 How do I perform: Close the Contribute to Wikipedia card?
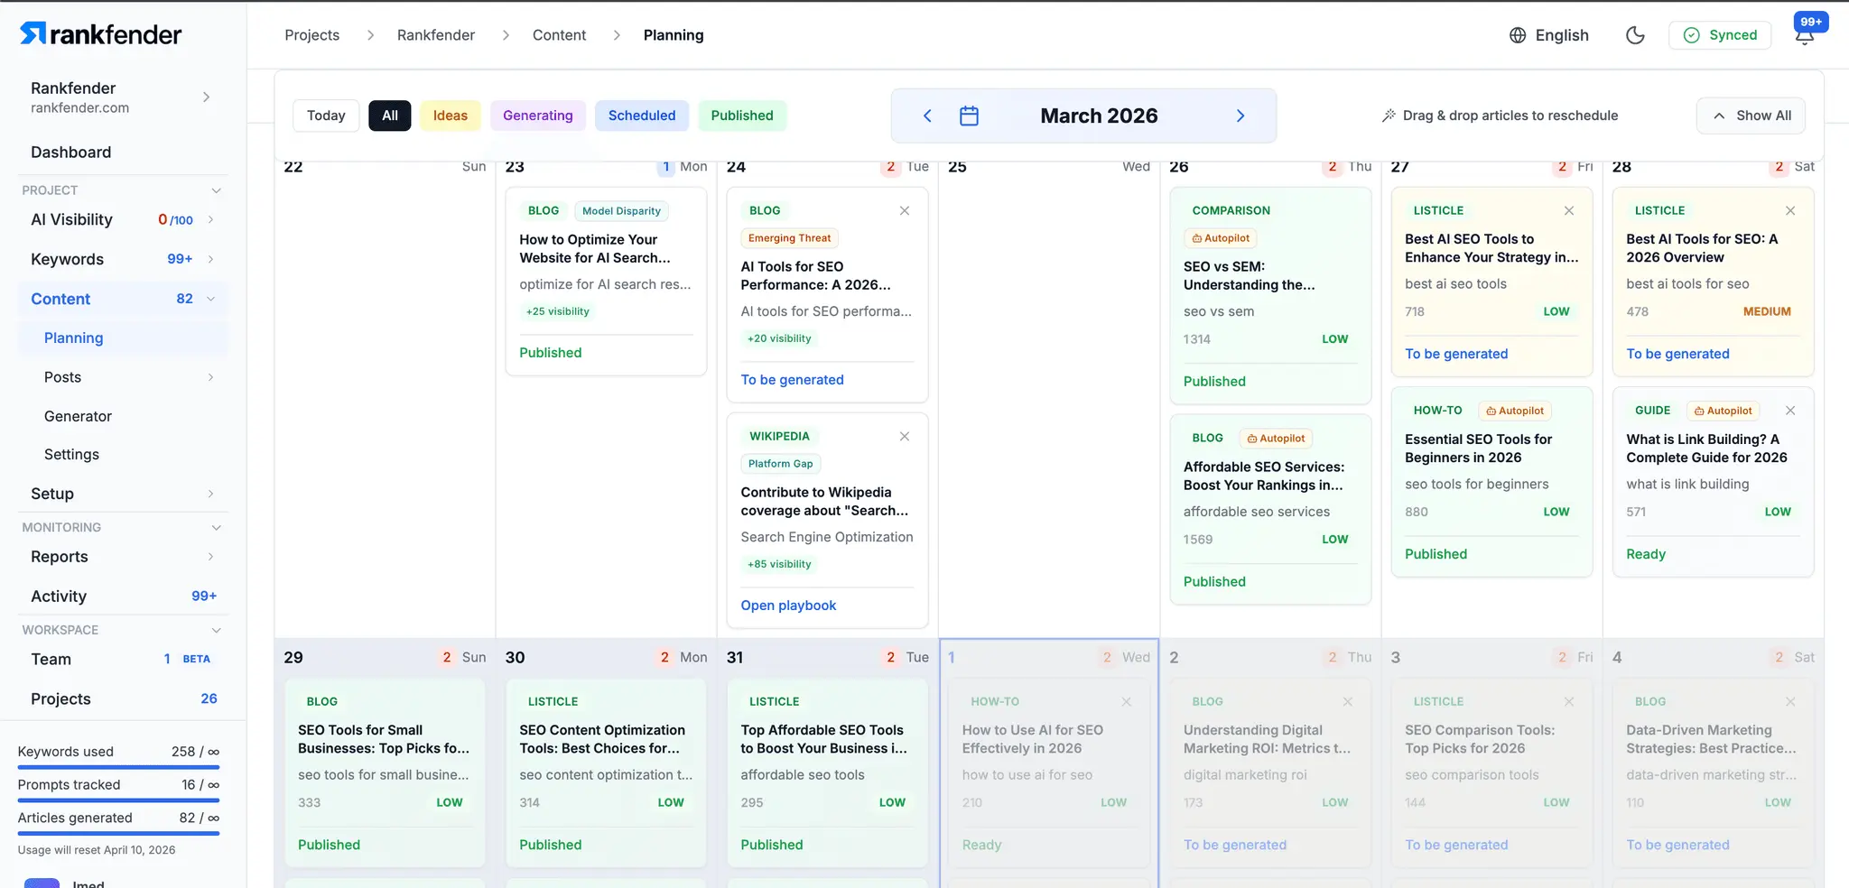coord(905,437)
